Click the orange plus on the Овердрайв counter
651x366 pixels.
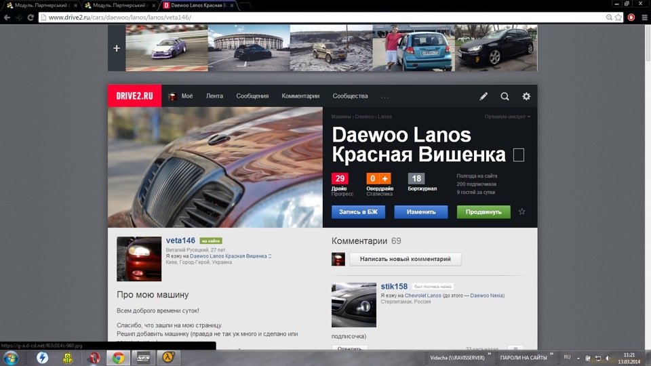click(385, 178)
